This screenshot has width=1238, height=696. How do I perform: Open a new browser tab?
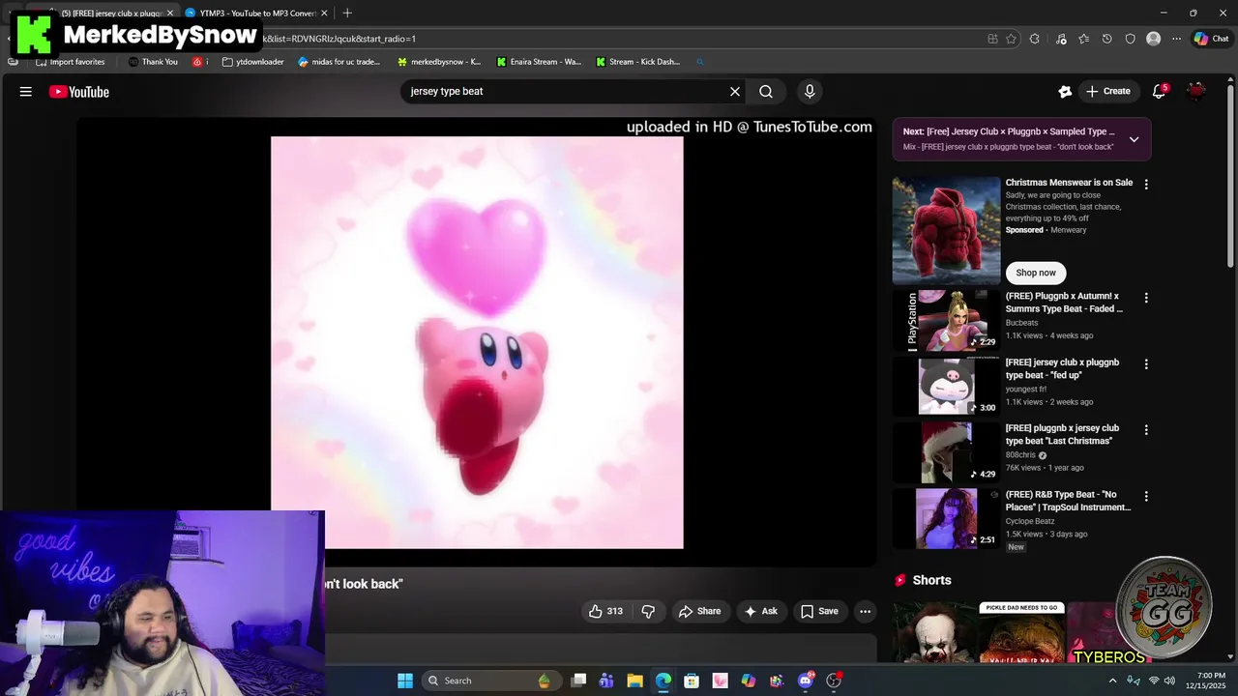pyautogui.click(x=347, y=13)
